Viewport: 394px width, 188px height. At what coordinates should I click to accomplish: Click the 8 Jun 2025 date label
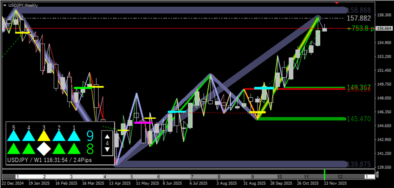(173, 183)
